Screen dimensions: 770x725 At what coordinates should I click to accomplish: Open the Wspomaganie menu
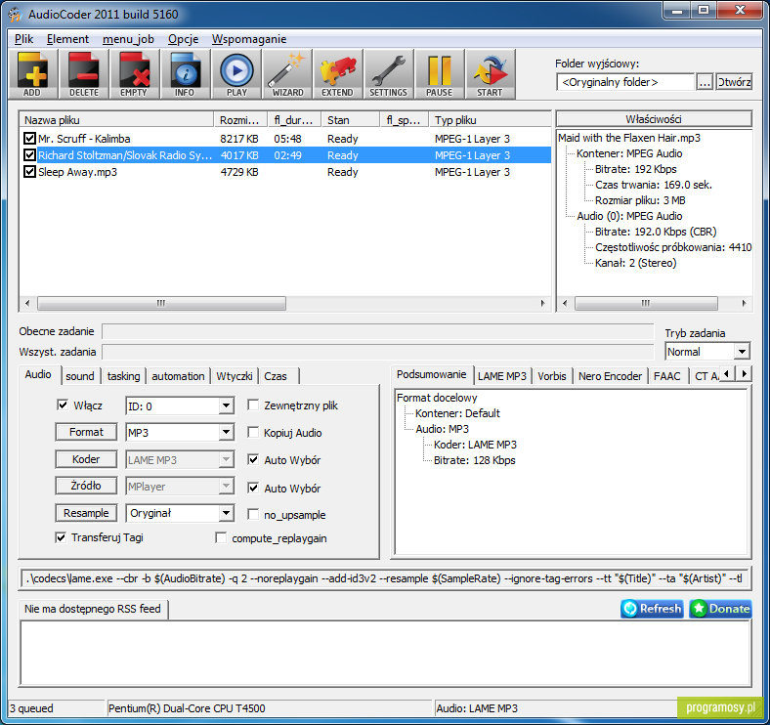(x=249, y=39)
